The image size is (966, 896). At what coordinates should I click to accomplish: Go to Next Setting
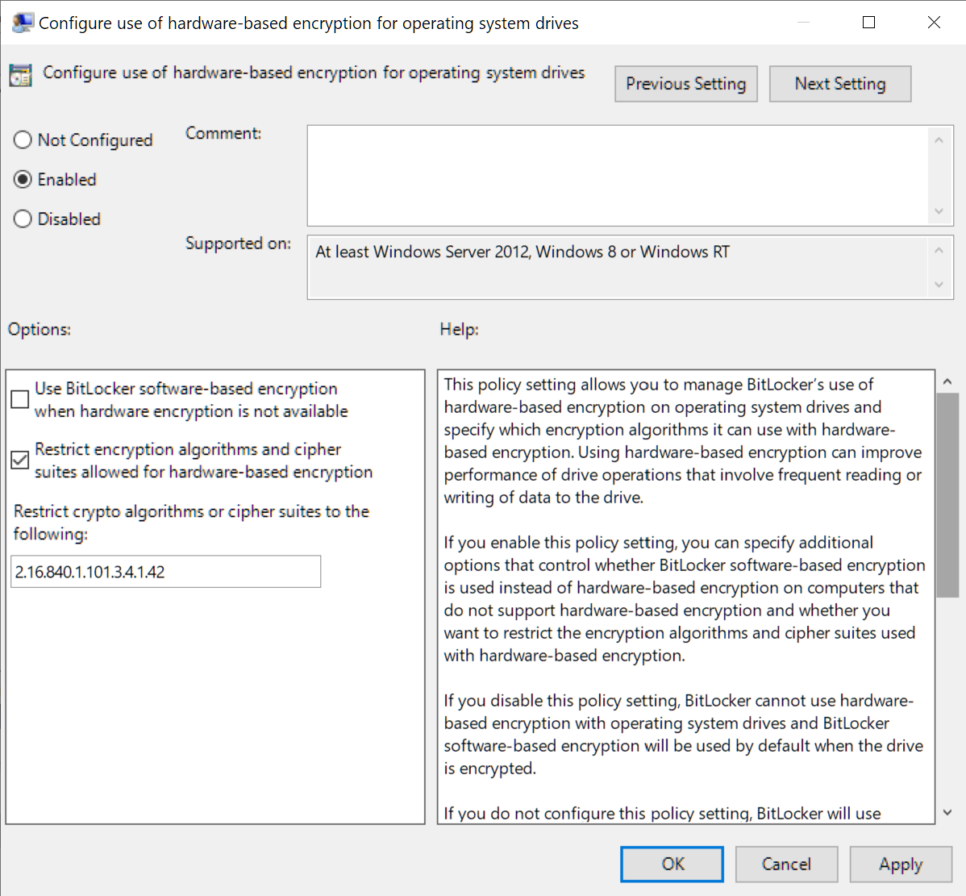[x=839, y=84]
